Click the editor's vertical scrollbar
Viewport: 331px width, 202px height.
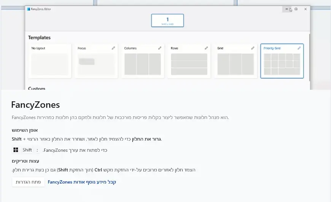pyautogui.click(x=309, y=57)
